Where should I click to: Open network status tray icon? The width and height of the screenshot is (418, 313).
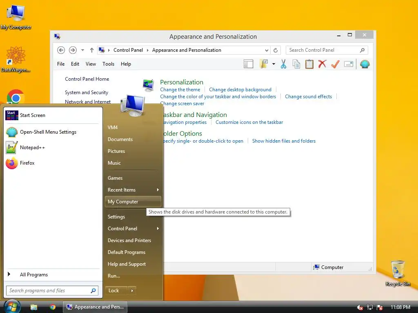[x=370, y=307]
